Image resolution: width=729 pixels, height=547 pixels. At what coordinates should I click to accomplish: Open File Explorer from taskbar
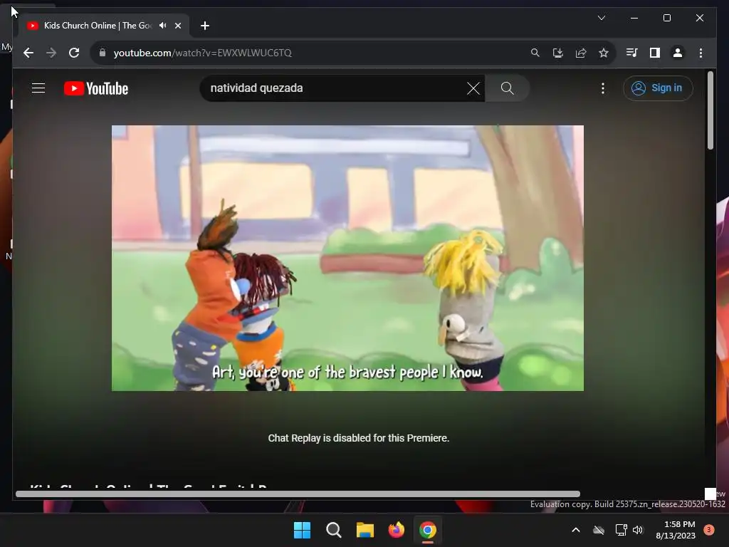[365, 530]
